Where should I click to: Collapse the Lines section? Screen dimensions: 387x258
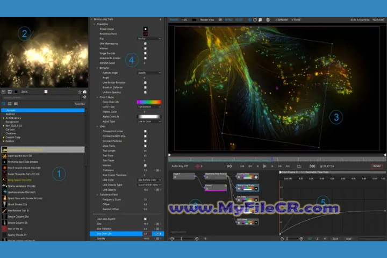[97, 126]
